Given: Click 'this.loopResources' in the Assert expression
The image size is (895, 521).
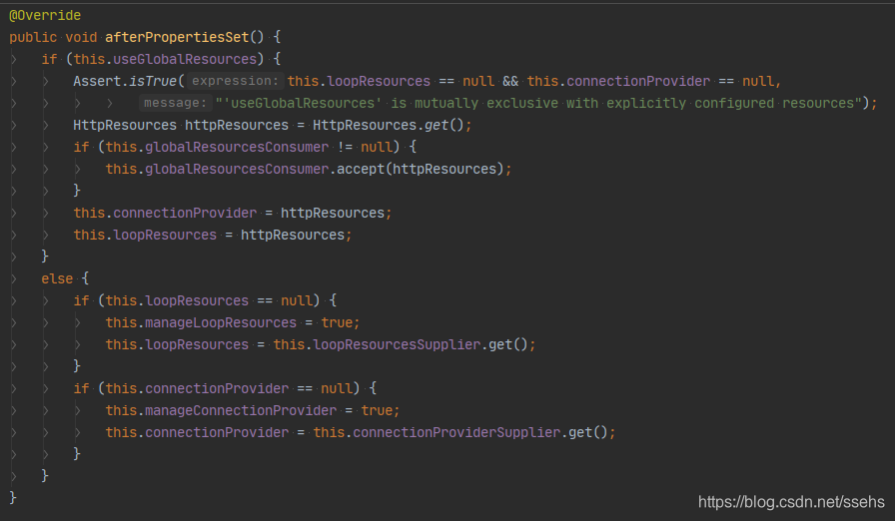Looking at the screenshot, I should tap(359, 81).
